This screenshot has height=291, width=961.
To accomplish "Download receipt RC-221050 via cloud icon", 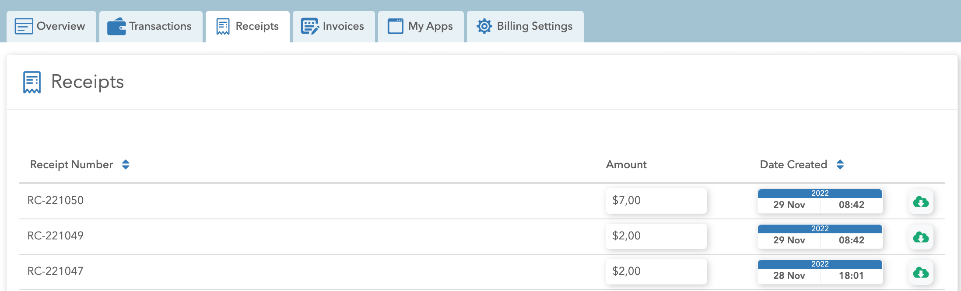I will click(x=921, y=201).
